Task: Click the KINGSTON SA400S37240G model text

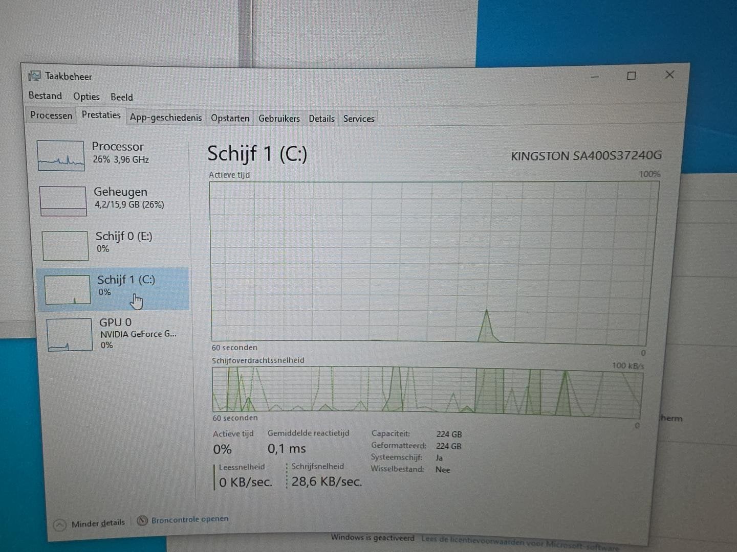Action: point(586,155)
